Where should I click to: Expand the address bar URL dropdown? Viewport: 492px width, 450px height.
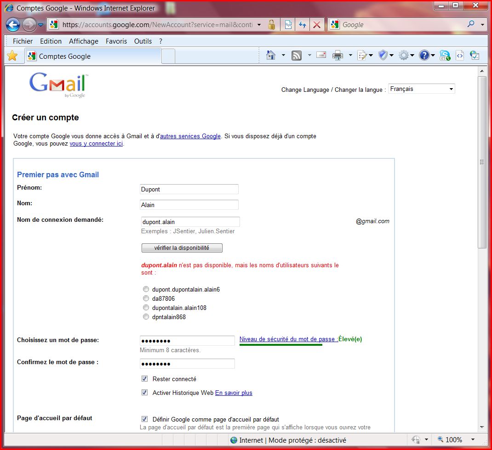click(x=259, y=24)
